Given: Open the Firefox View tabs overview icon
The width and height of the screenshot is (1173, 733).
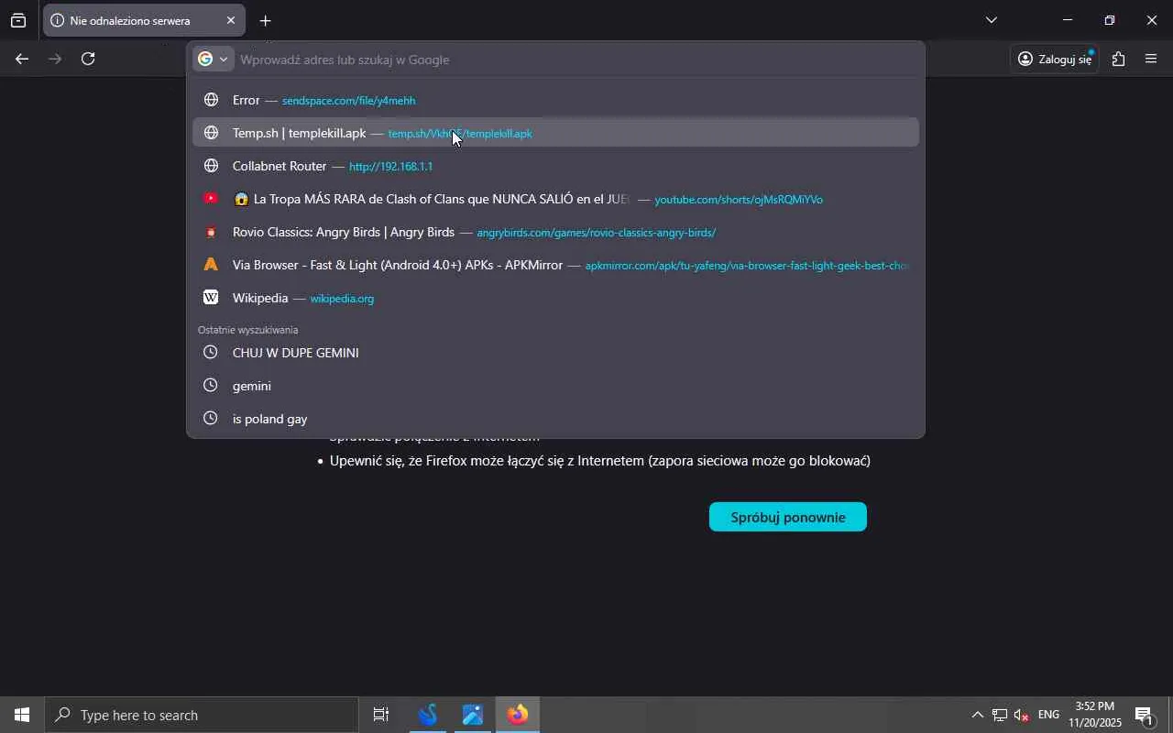Looking at the screenshot, I should (x=18, y=20).
